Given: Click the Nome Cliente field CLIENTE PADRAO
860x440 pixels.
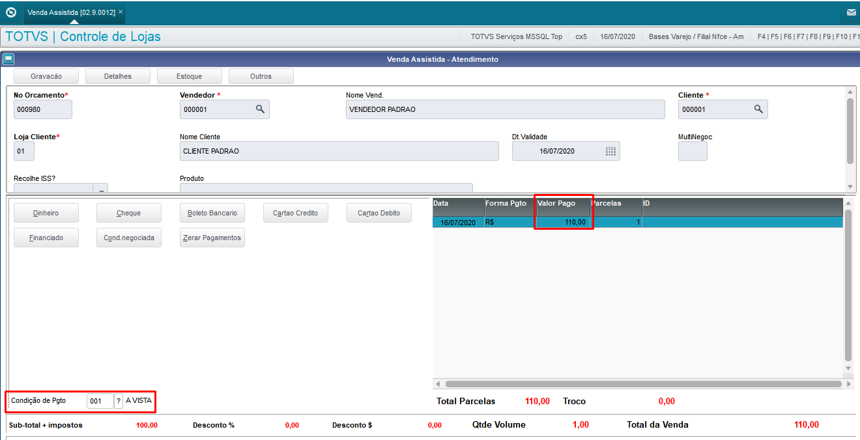Looking at the screenshot, I should click(x=339, y=151).
